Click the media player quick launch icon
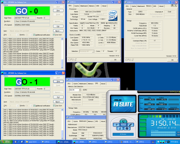Screen dimensions: 180x144 click(x=16, y=142)
